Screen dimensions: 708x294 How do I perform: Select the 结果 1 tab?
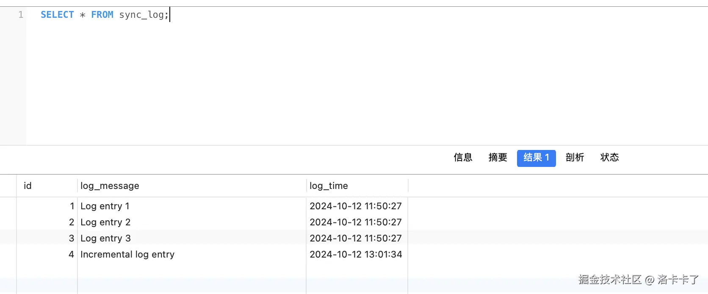(x=536, y=158)
